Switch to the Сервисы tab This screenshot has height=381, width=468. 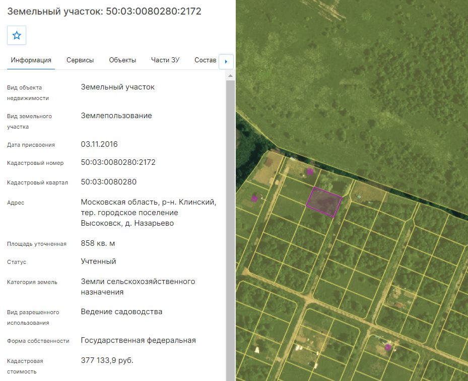point(80,60)
